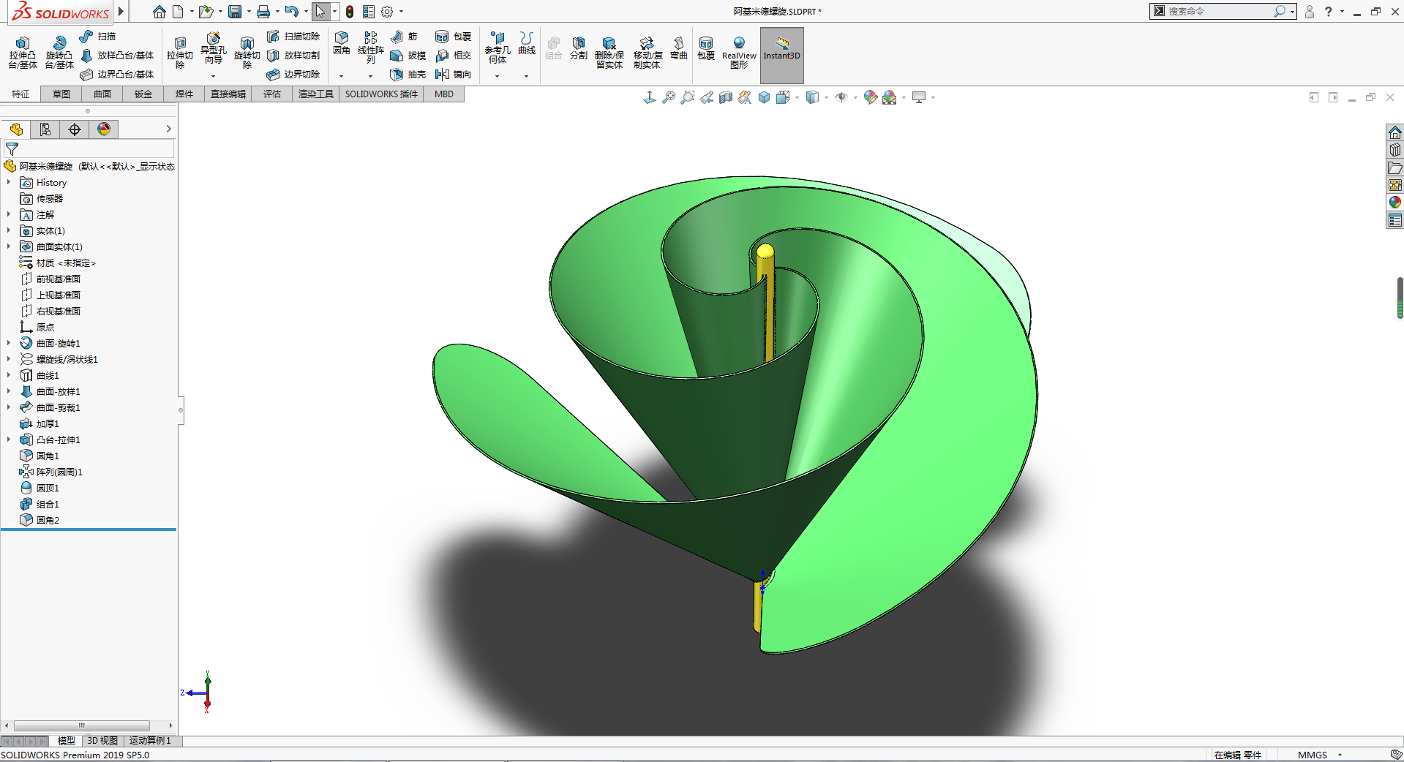The height and width of the screenshot is (762, 1404).
Task: Activate the 拉伸切除 extruded cut tool
Action: click(180, 52)
